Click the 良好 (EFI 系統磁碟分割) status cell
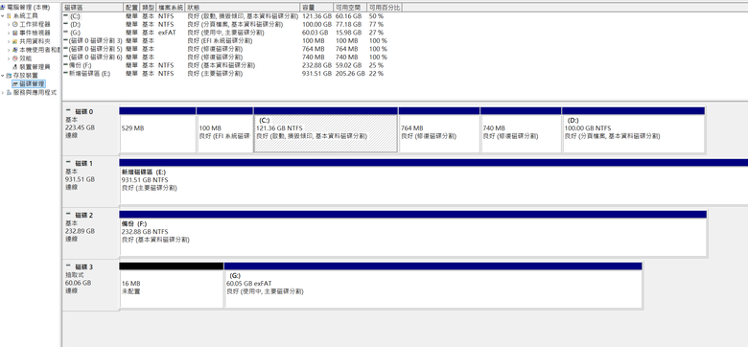This screenshot has width=748, height=347. coord(220,40)
